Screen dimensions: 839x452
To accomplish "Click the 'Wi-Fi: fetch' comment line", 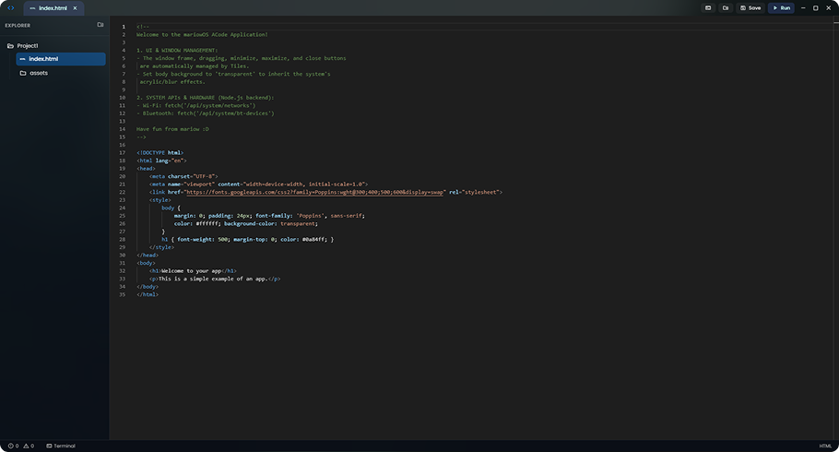I will [195, 105].
